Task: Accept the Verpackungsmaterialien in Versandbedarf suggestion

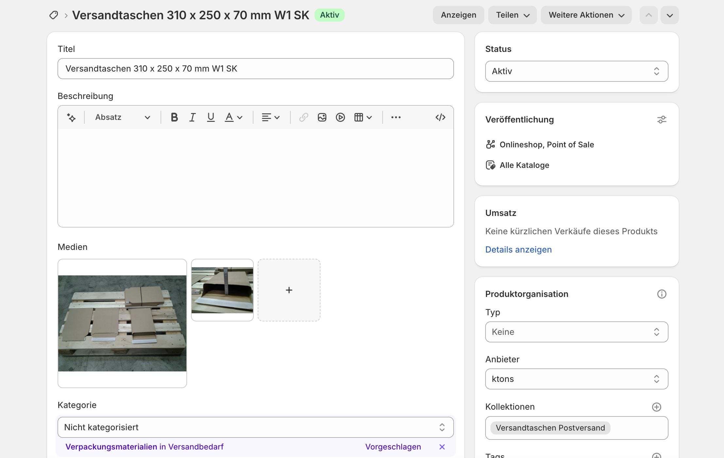Action: tap(145, 447)
